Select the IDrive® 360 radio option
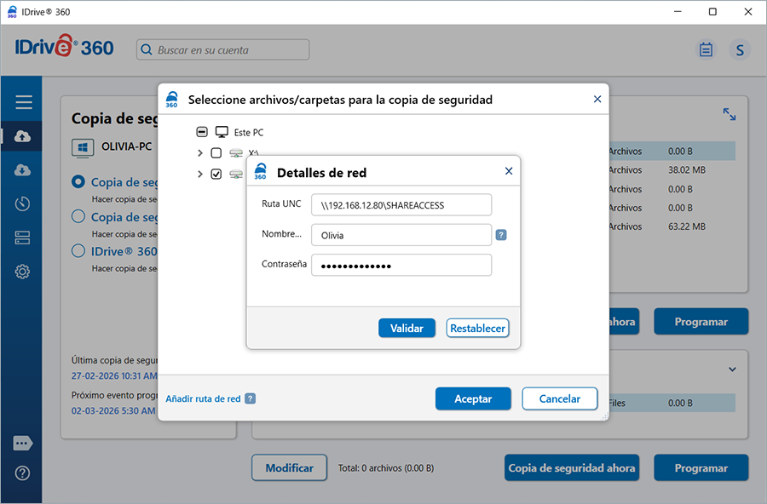 (x=78, y=251)
